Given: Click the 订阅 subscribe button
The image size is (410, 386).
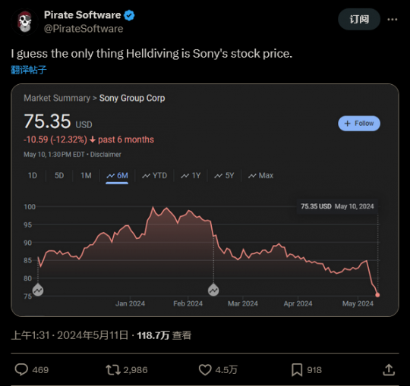Looking at the screenshot, I should (x=359, y=19).
